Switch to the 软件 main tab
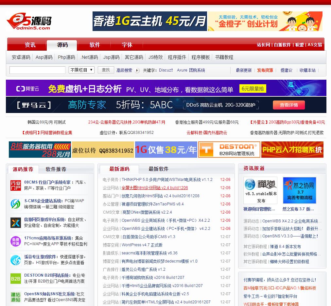This screenshot has height=306, width=331. pyautogui.click(x=95, y=45)
